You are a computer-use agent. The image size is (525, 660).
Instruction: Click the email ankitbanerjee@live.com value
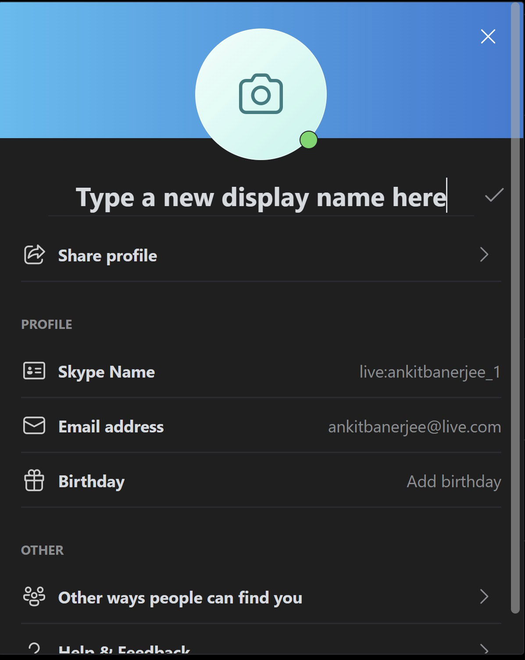pos(414,426)
